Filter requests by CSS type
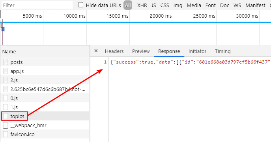The image size is (271, 142). coord(165,5)
